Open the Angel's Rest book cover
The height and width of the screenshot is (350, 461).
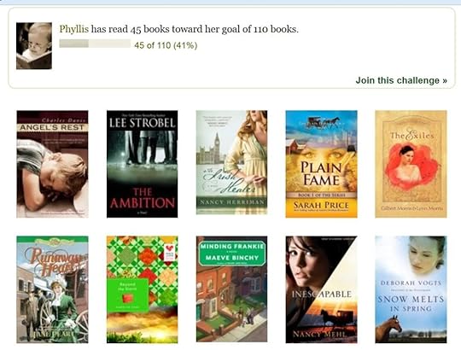coord(52,164)
